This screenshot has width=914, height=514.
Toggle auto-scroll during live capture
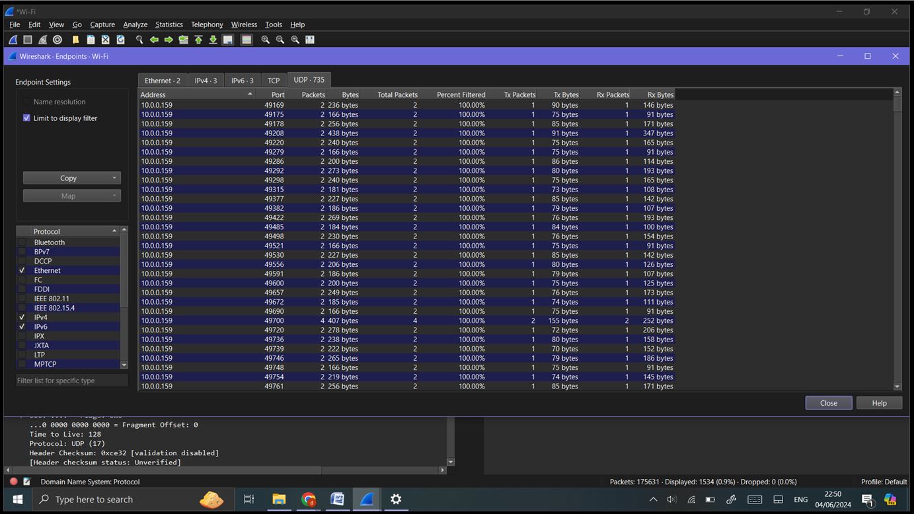click(x=227, y=40)
